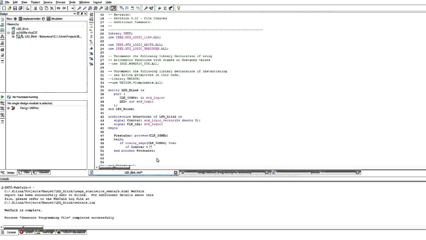Expand the LED_Blink - Behavioral module node

pyautogui.click(x=13, y=37)
